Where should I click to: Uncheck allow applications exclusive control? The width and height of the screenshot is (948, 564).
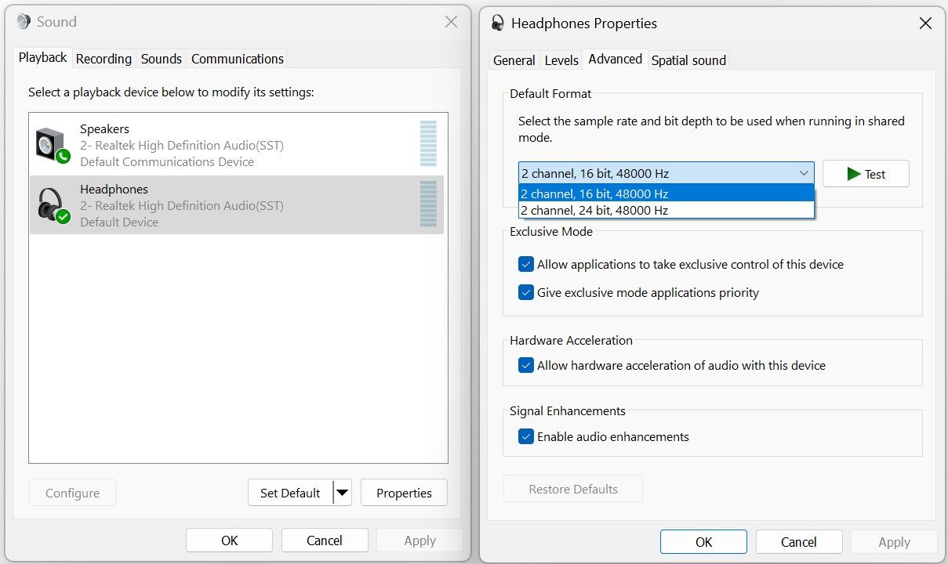526,264
